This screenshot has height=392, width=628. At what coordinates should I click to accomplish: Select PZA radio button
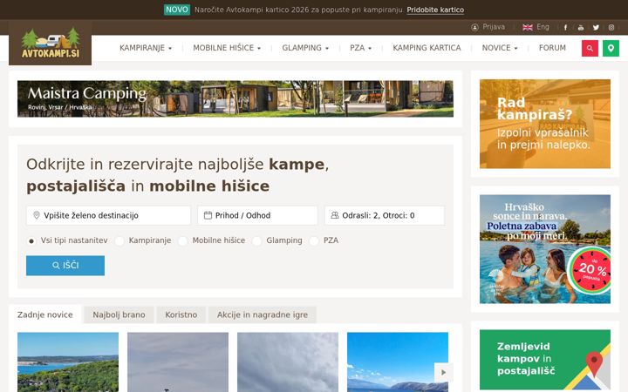[x=314, y=240]
